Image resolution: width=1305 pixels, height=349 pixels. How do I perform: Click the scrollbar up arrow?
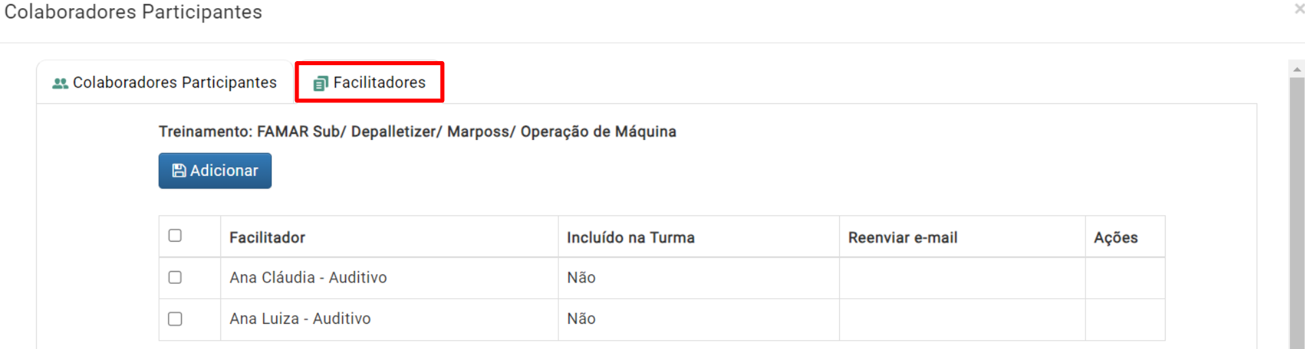[x=1297, y=69]
